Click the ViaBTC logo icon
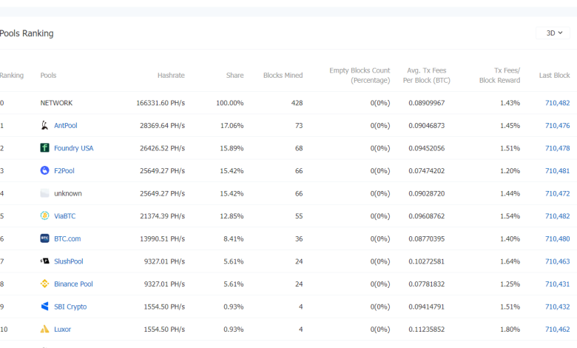This screenshot has width=577, height=348. pyautogui.click(x=45, y=216)
